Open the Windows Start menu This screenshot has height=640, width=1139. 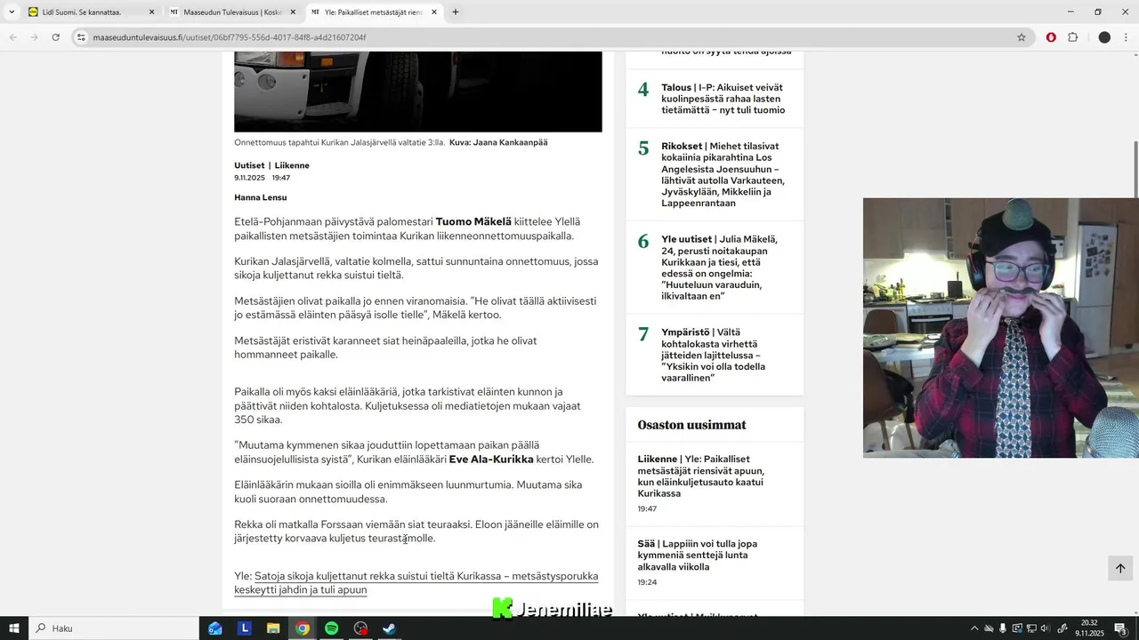(x=14, y=628)
